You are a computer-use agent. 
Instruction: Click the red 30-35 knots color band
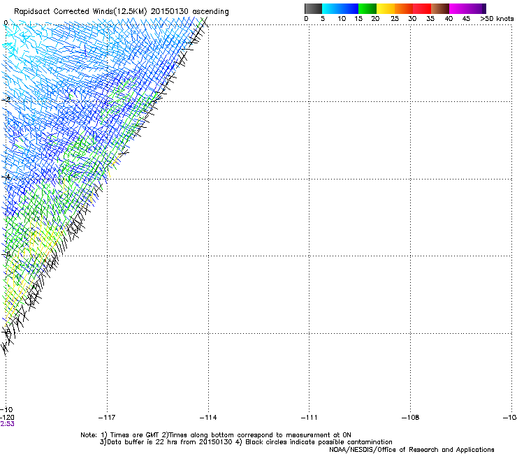point(422,8)
